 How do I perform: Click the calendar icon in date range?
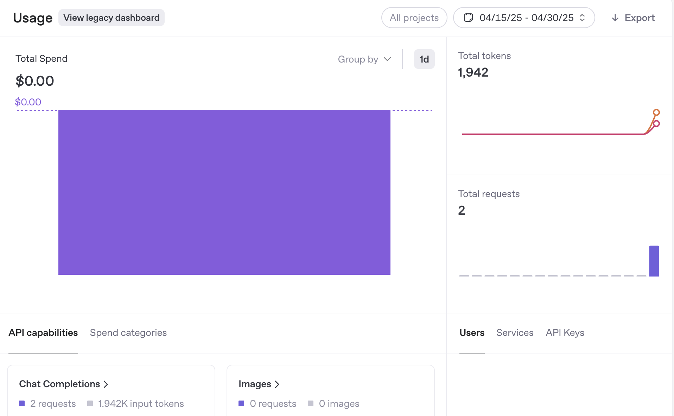click(468, 18)
